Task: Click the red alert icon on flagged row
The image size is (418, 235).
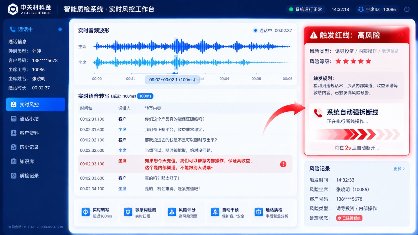Action: (283, 164)
